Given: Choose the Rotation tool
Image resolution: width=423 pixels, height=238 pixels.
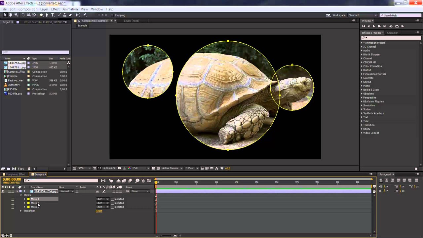Looking at the screenshot, I should point(23,15).
